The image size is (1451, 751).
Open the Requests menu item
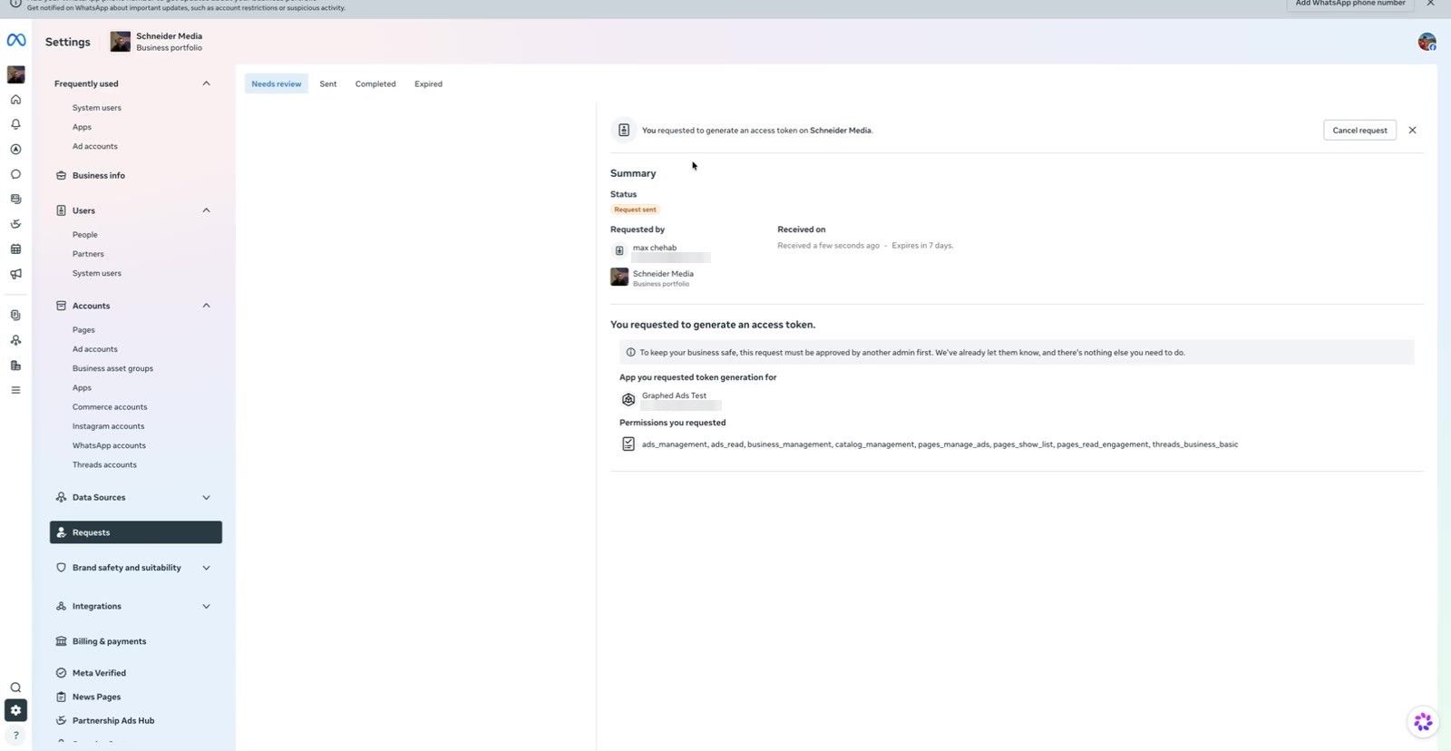[136, 532]
